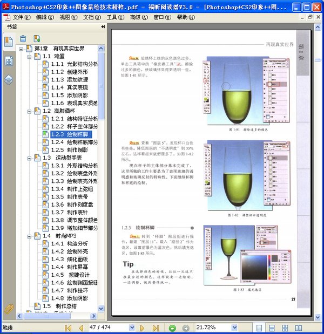Viewport: 324px width, 334px height.
Task: Switch to continuous page layout
Action: point(272,328)
